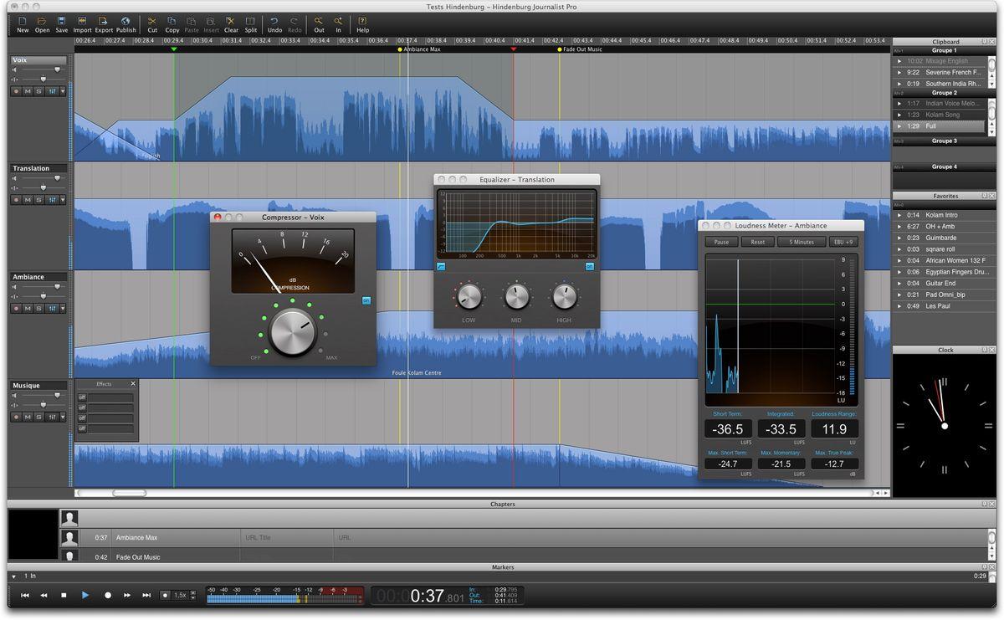Image resolution: width=1004 pixels, height=620 pixels.
Task: Click the 'Fade Out Music' timeline marker
Action: point(560,49)
